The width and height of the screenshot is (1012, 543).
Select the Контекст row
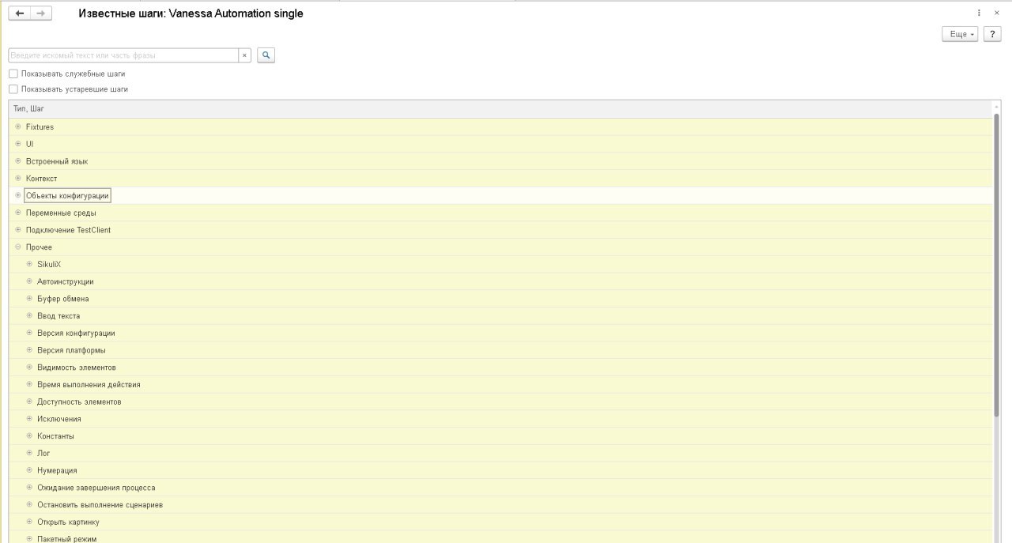(500, 179)
